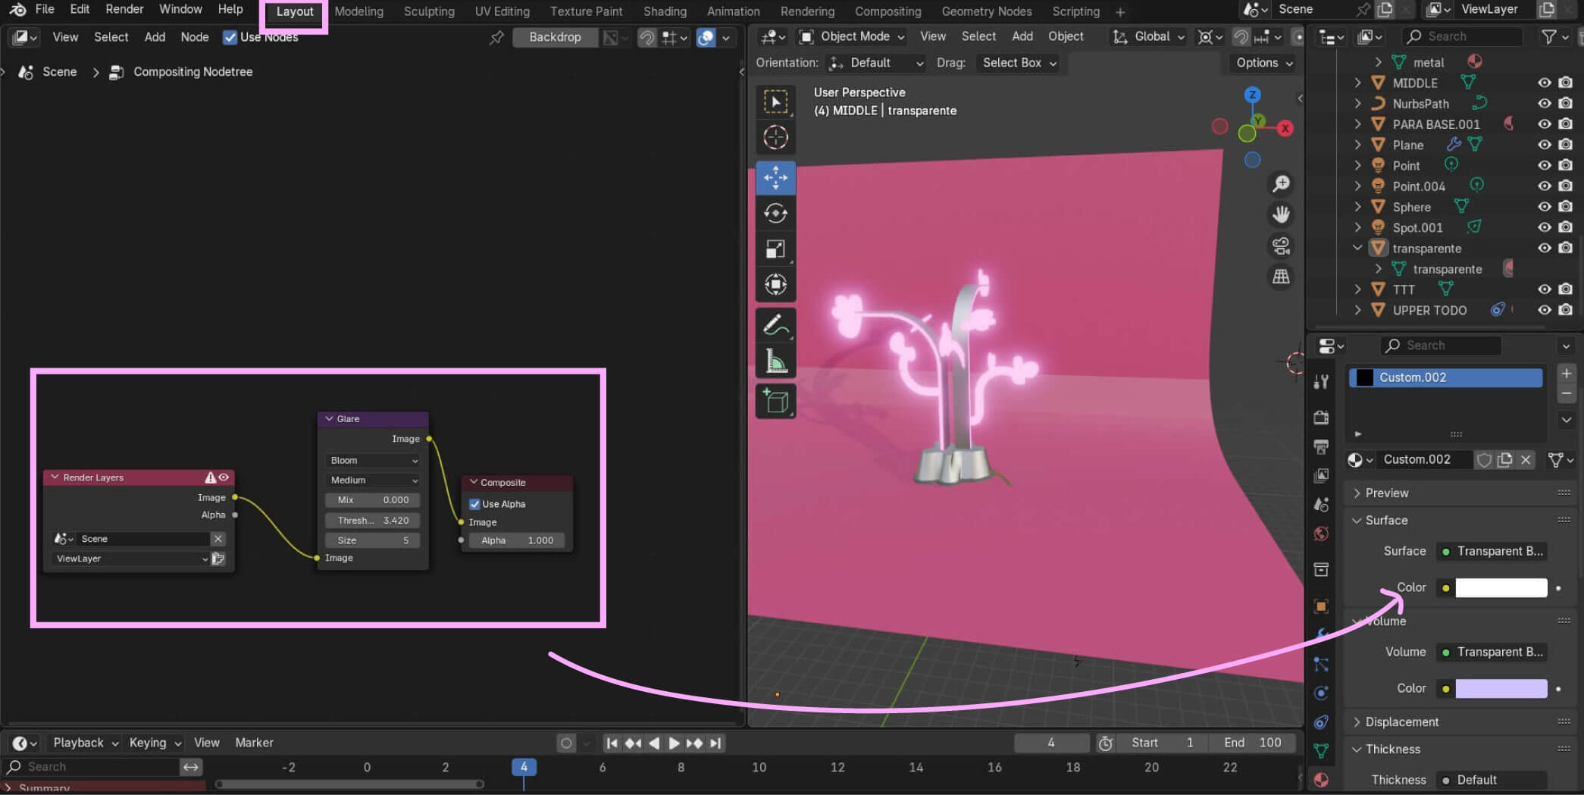Click the Backdrop button
Screen dimensions: 1584x795
555,37
